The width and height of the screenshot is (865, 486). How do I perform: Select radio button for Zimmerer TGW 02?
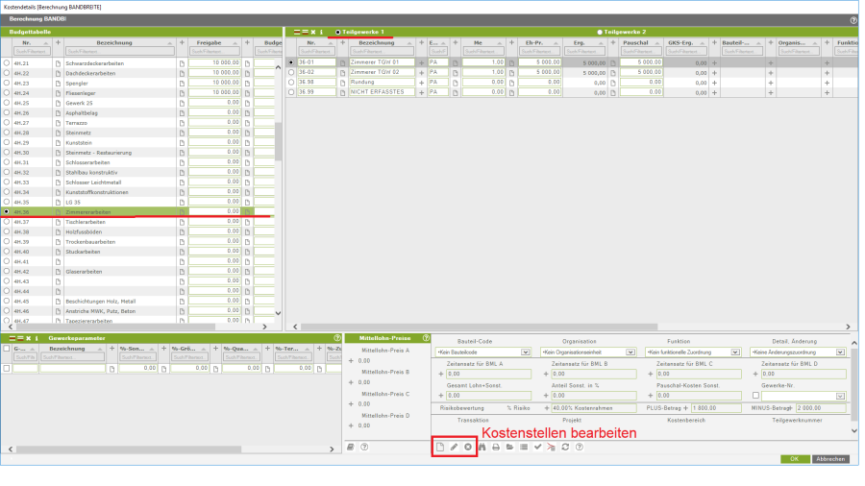tap(291, 72)
